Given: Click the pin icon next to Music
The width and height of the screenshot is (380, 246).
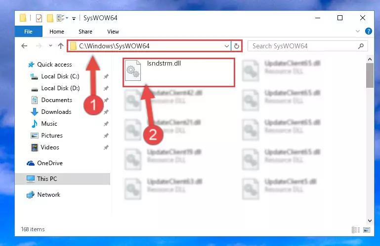Looking at the screenshot, I should tap(106, 124).
